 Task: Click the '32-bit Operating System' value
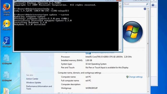pyautogui.click(x=96, y=64)
